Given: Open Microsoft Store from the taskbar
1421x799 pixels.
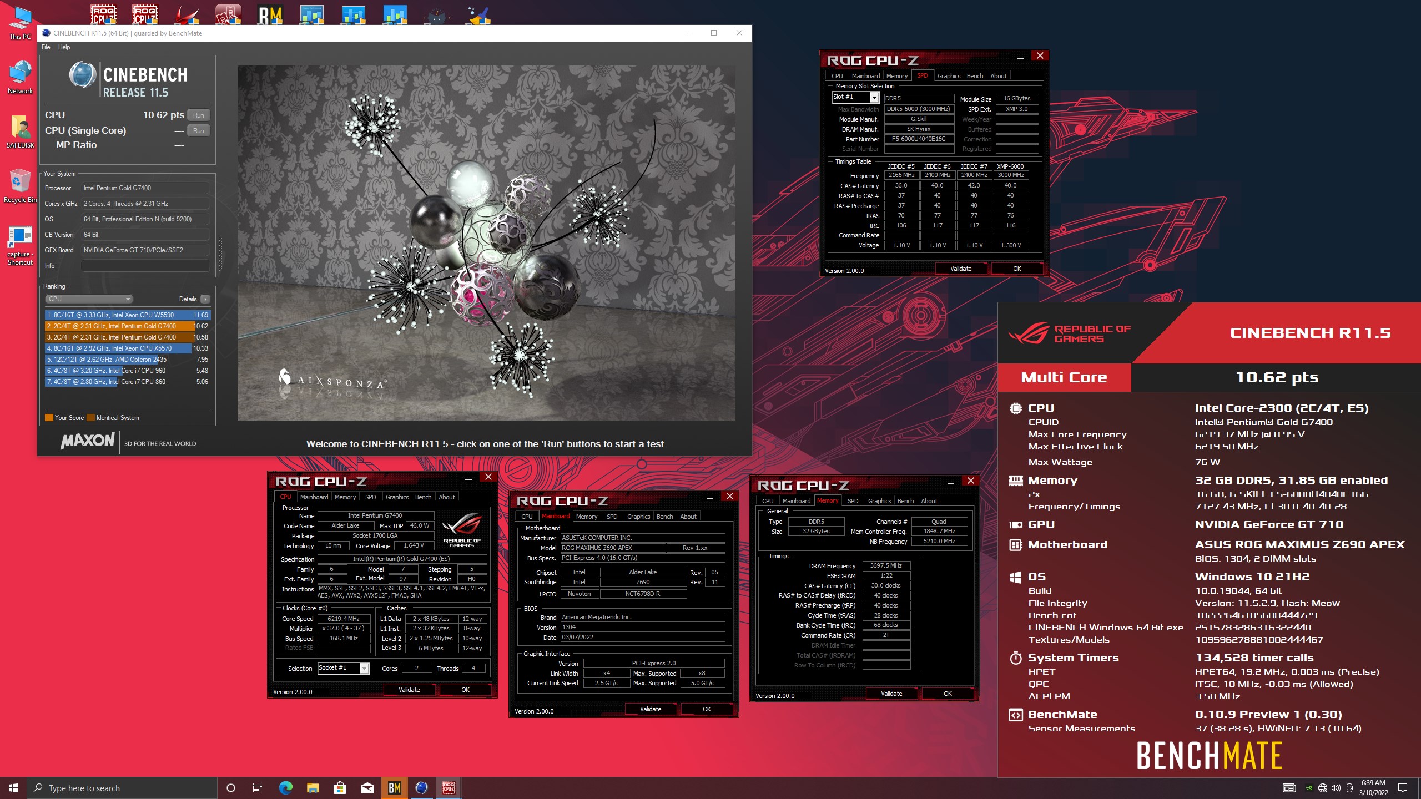Looking at the screenshot, I should pyautogui.click(x=340, y=788).
